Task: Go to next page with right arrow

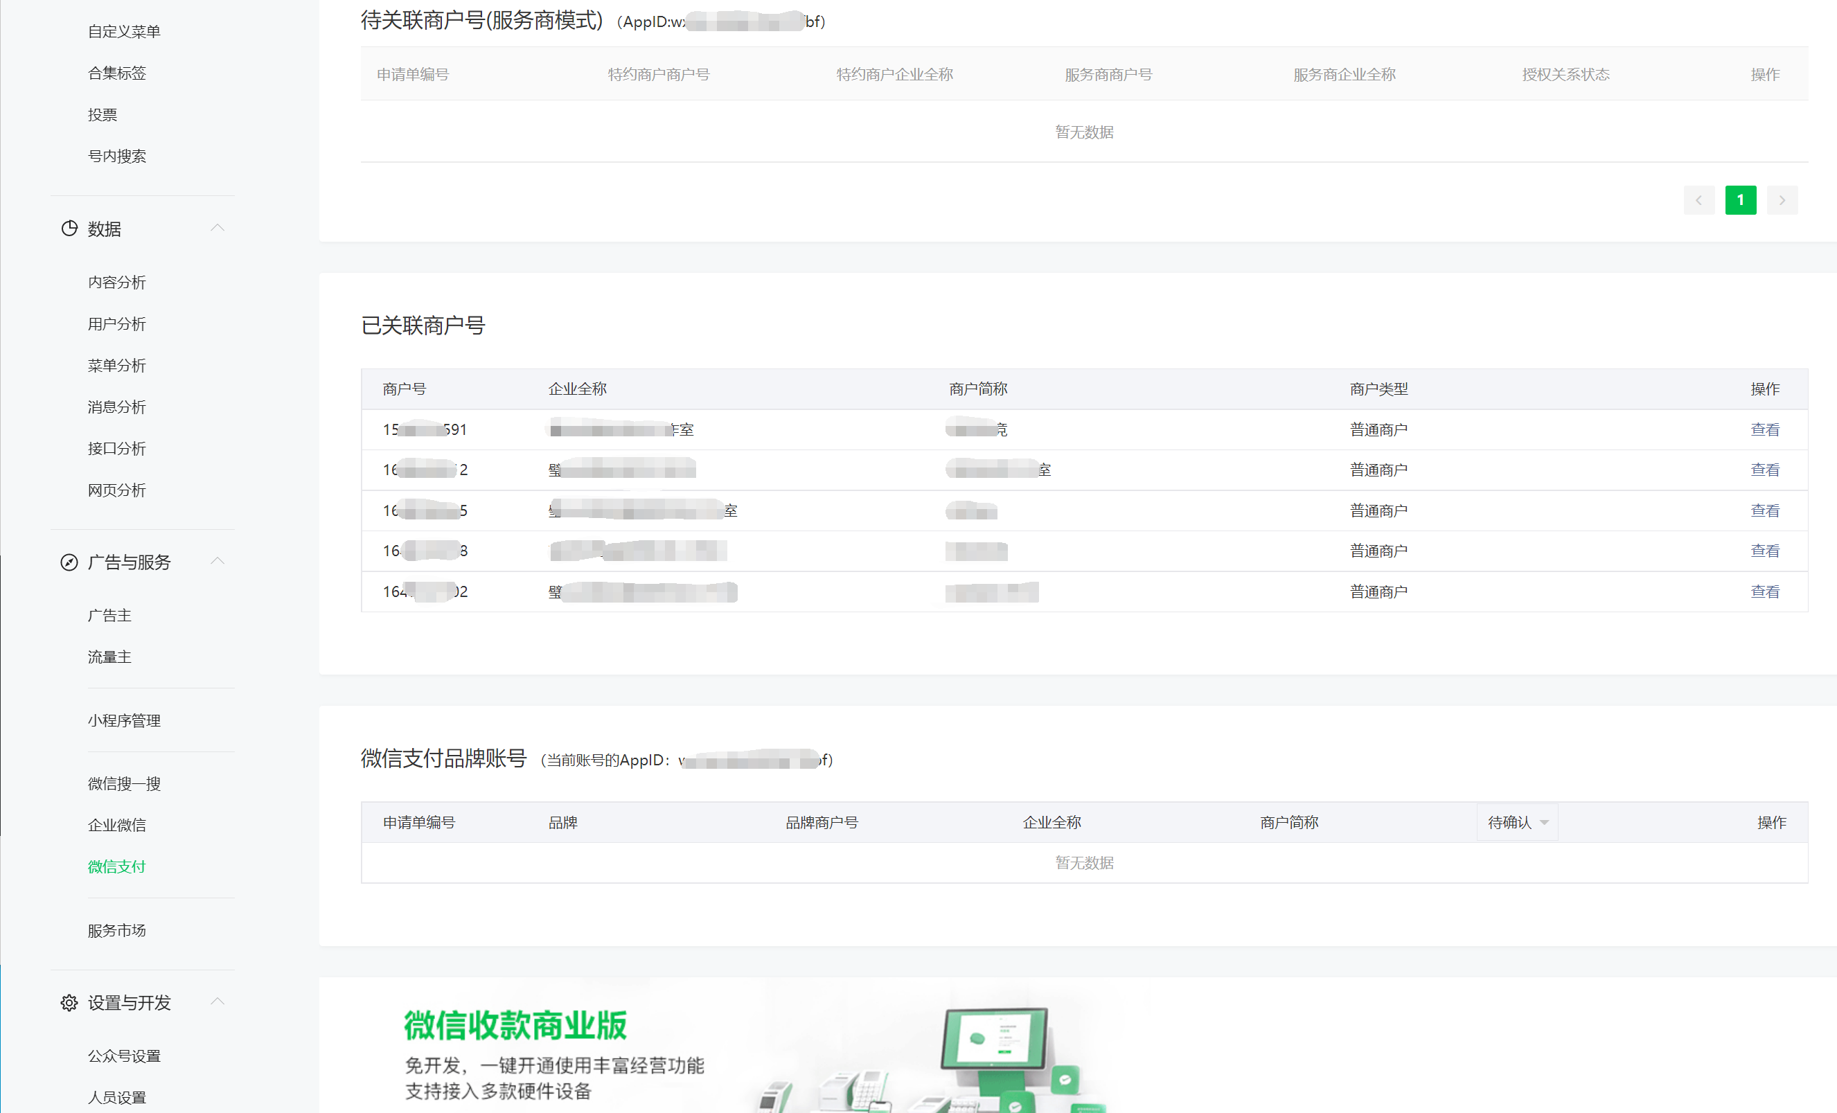Action: [1782, 199]
